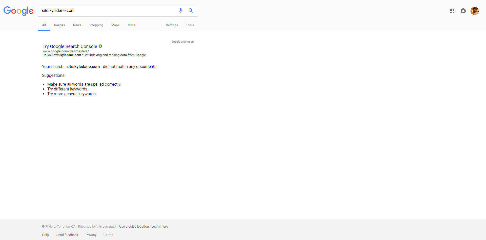Open the Google apps grid
The width and height of the screenshot is (486, 240).
(x=452, y=11)
